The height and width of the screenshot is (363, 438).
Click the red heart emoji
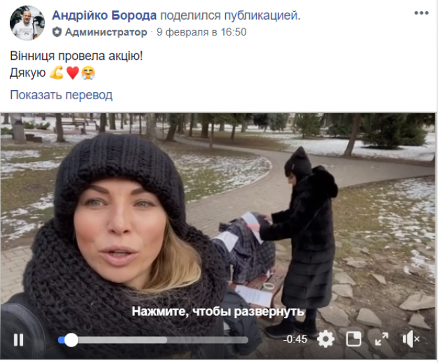click(72, 73)
